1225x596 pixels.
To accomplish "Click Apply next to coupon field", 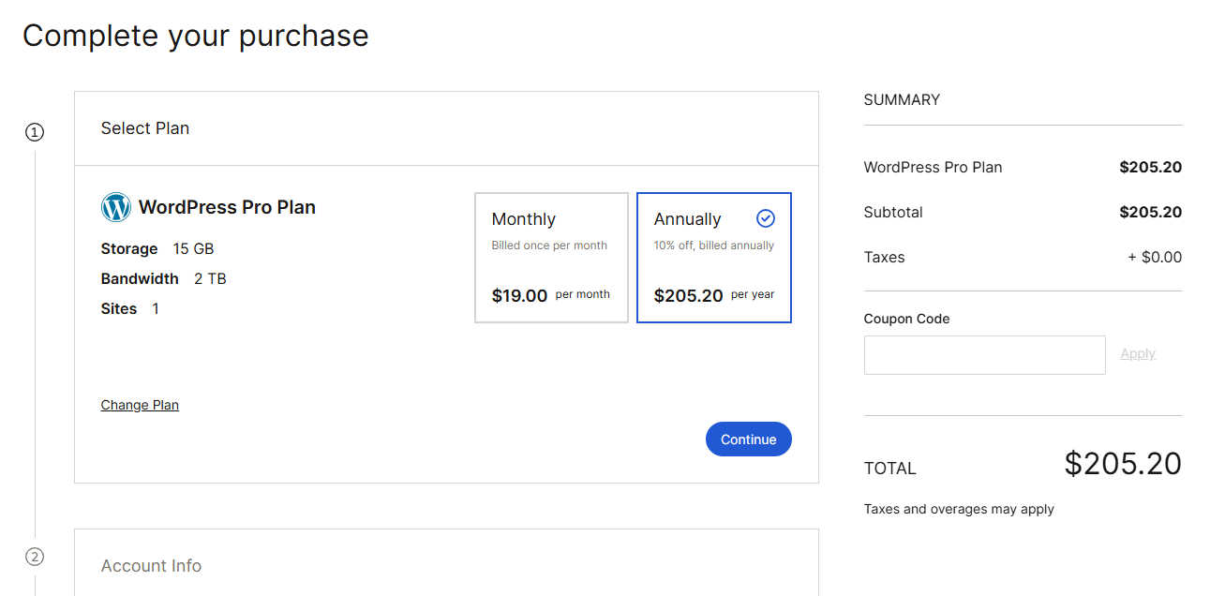I will (x=1138, y=353).
